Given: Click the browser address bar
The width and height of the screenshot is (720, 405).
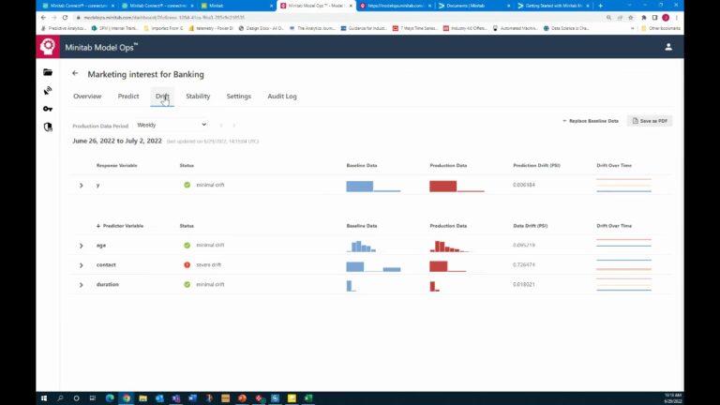Looking at the screenshot, I should (x=339, y=18).
